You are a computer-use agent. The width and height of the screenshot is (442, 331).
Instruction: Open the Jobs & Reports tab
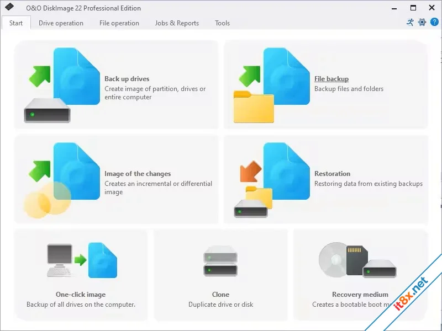tap(177, 23)
